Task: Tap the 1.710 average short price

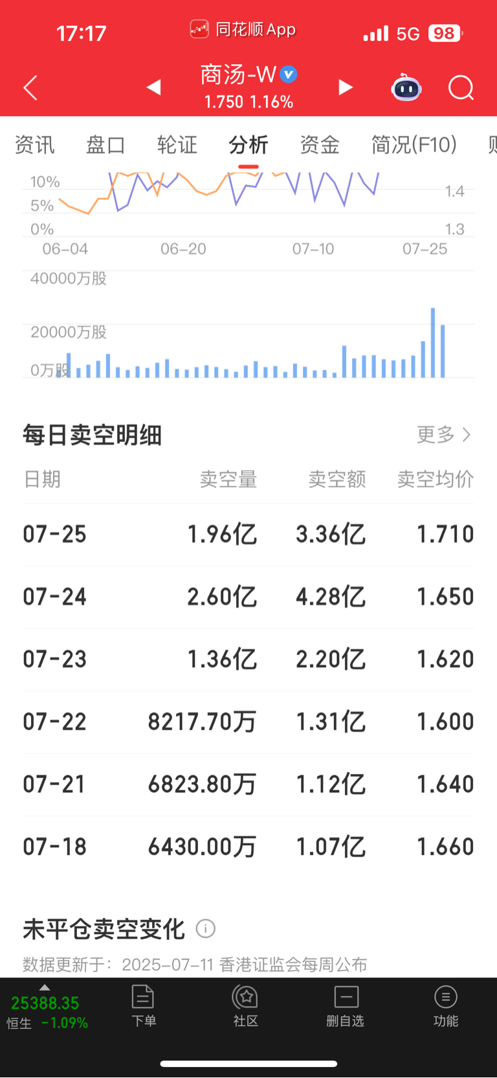Action: pos(445,534)
